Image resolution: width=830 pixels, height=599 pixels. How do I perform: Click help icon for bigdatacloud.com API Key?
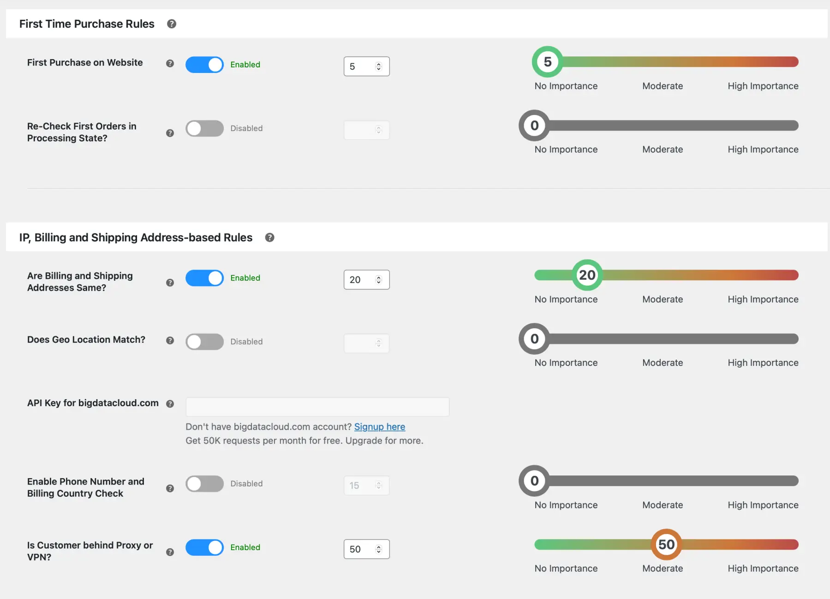(170, 404)
